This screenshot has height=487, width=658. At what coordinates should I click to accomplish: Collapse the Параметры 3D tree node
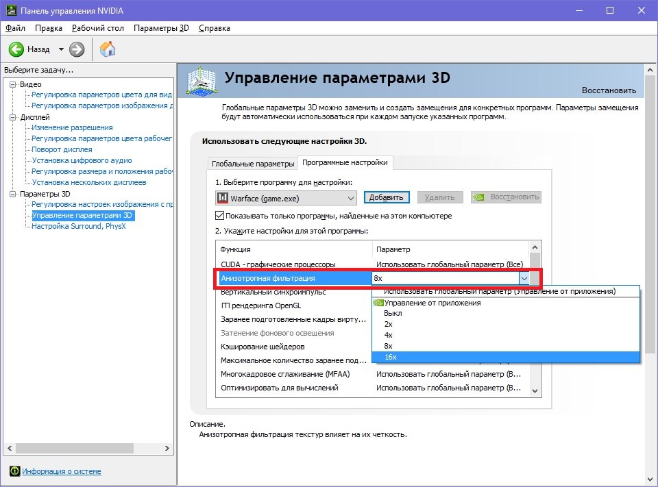coord(13,194)
